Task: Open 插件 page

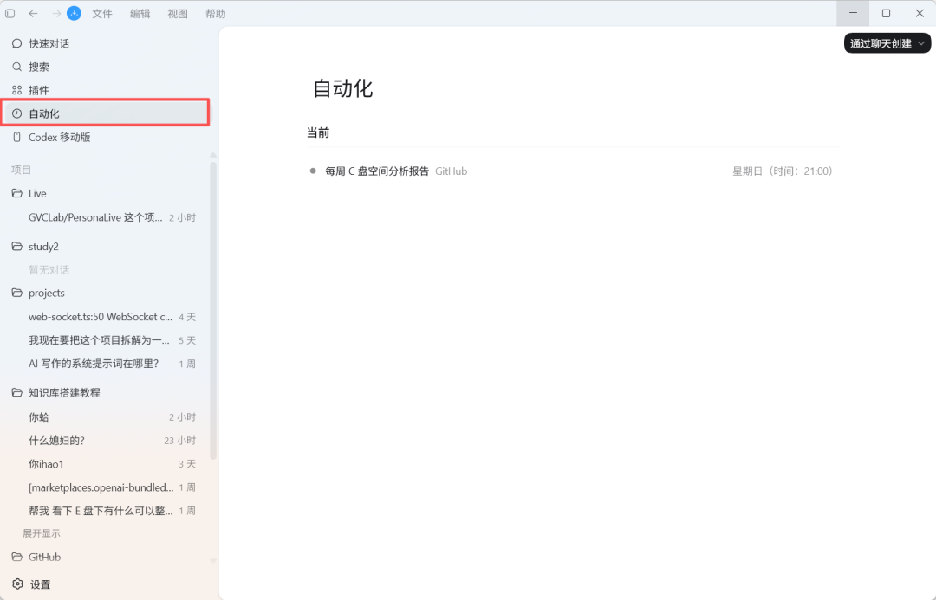Action: (107, 90)
